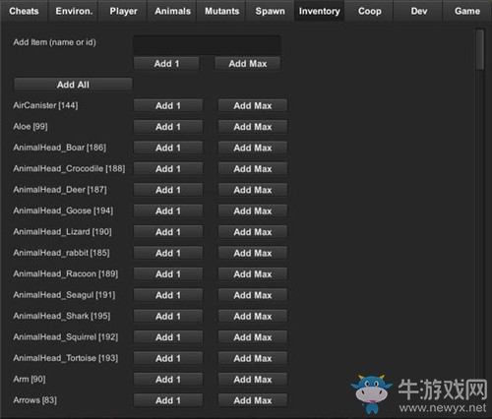Select the Dev tab
This screenshot has width=492, height=419.
pyautogui.click(x=418, y=11)
